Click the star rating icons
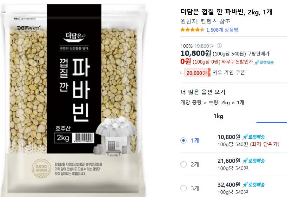287x197 pixels. coord(192,30)
